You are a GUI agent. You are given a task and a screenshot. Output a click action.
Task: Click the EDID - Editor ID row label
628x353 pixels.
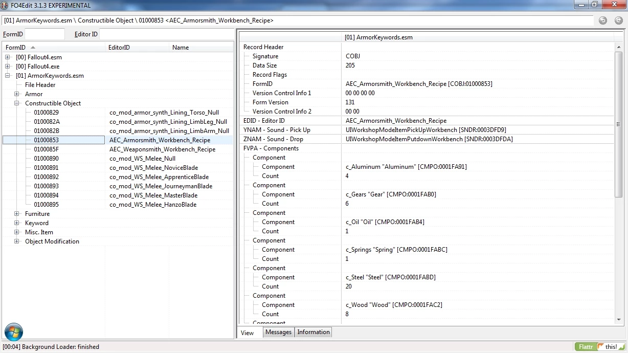point(264,121)
